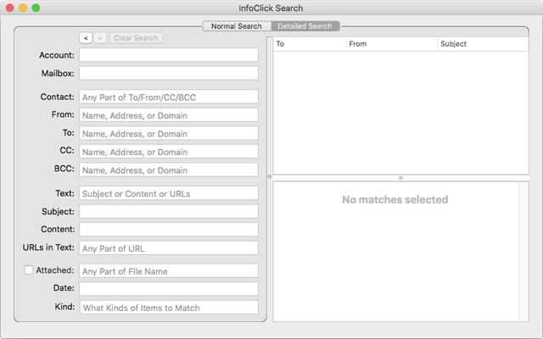The image size is (543, 339).
Task: Enable the Attached checkbox
Action: (x=28, y=270)
